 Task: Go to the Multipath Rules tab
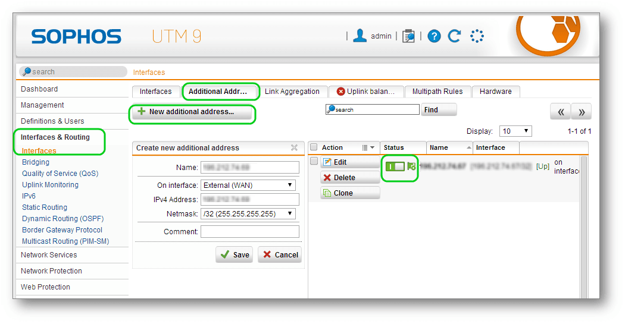[x=437, y=92]
